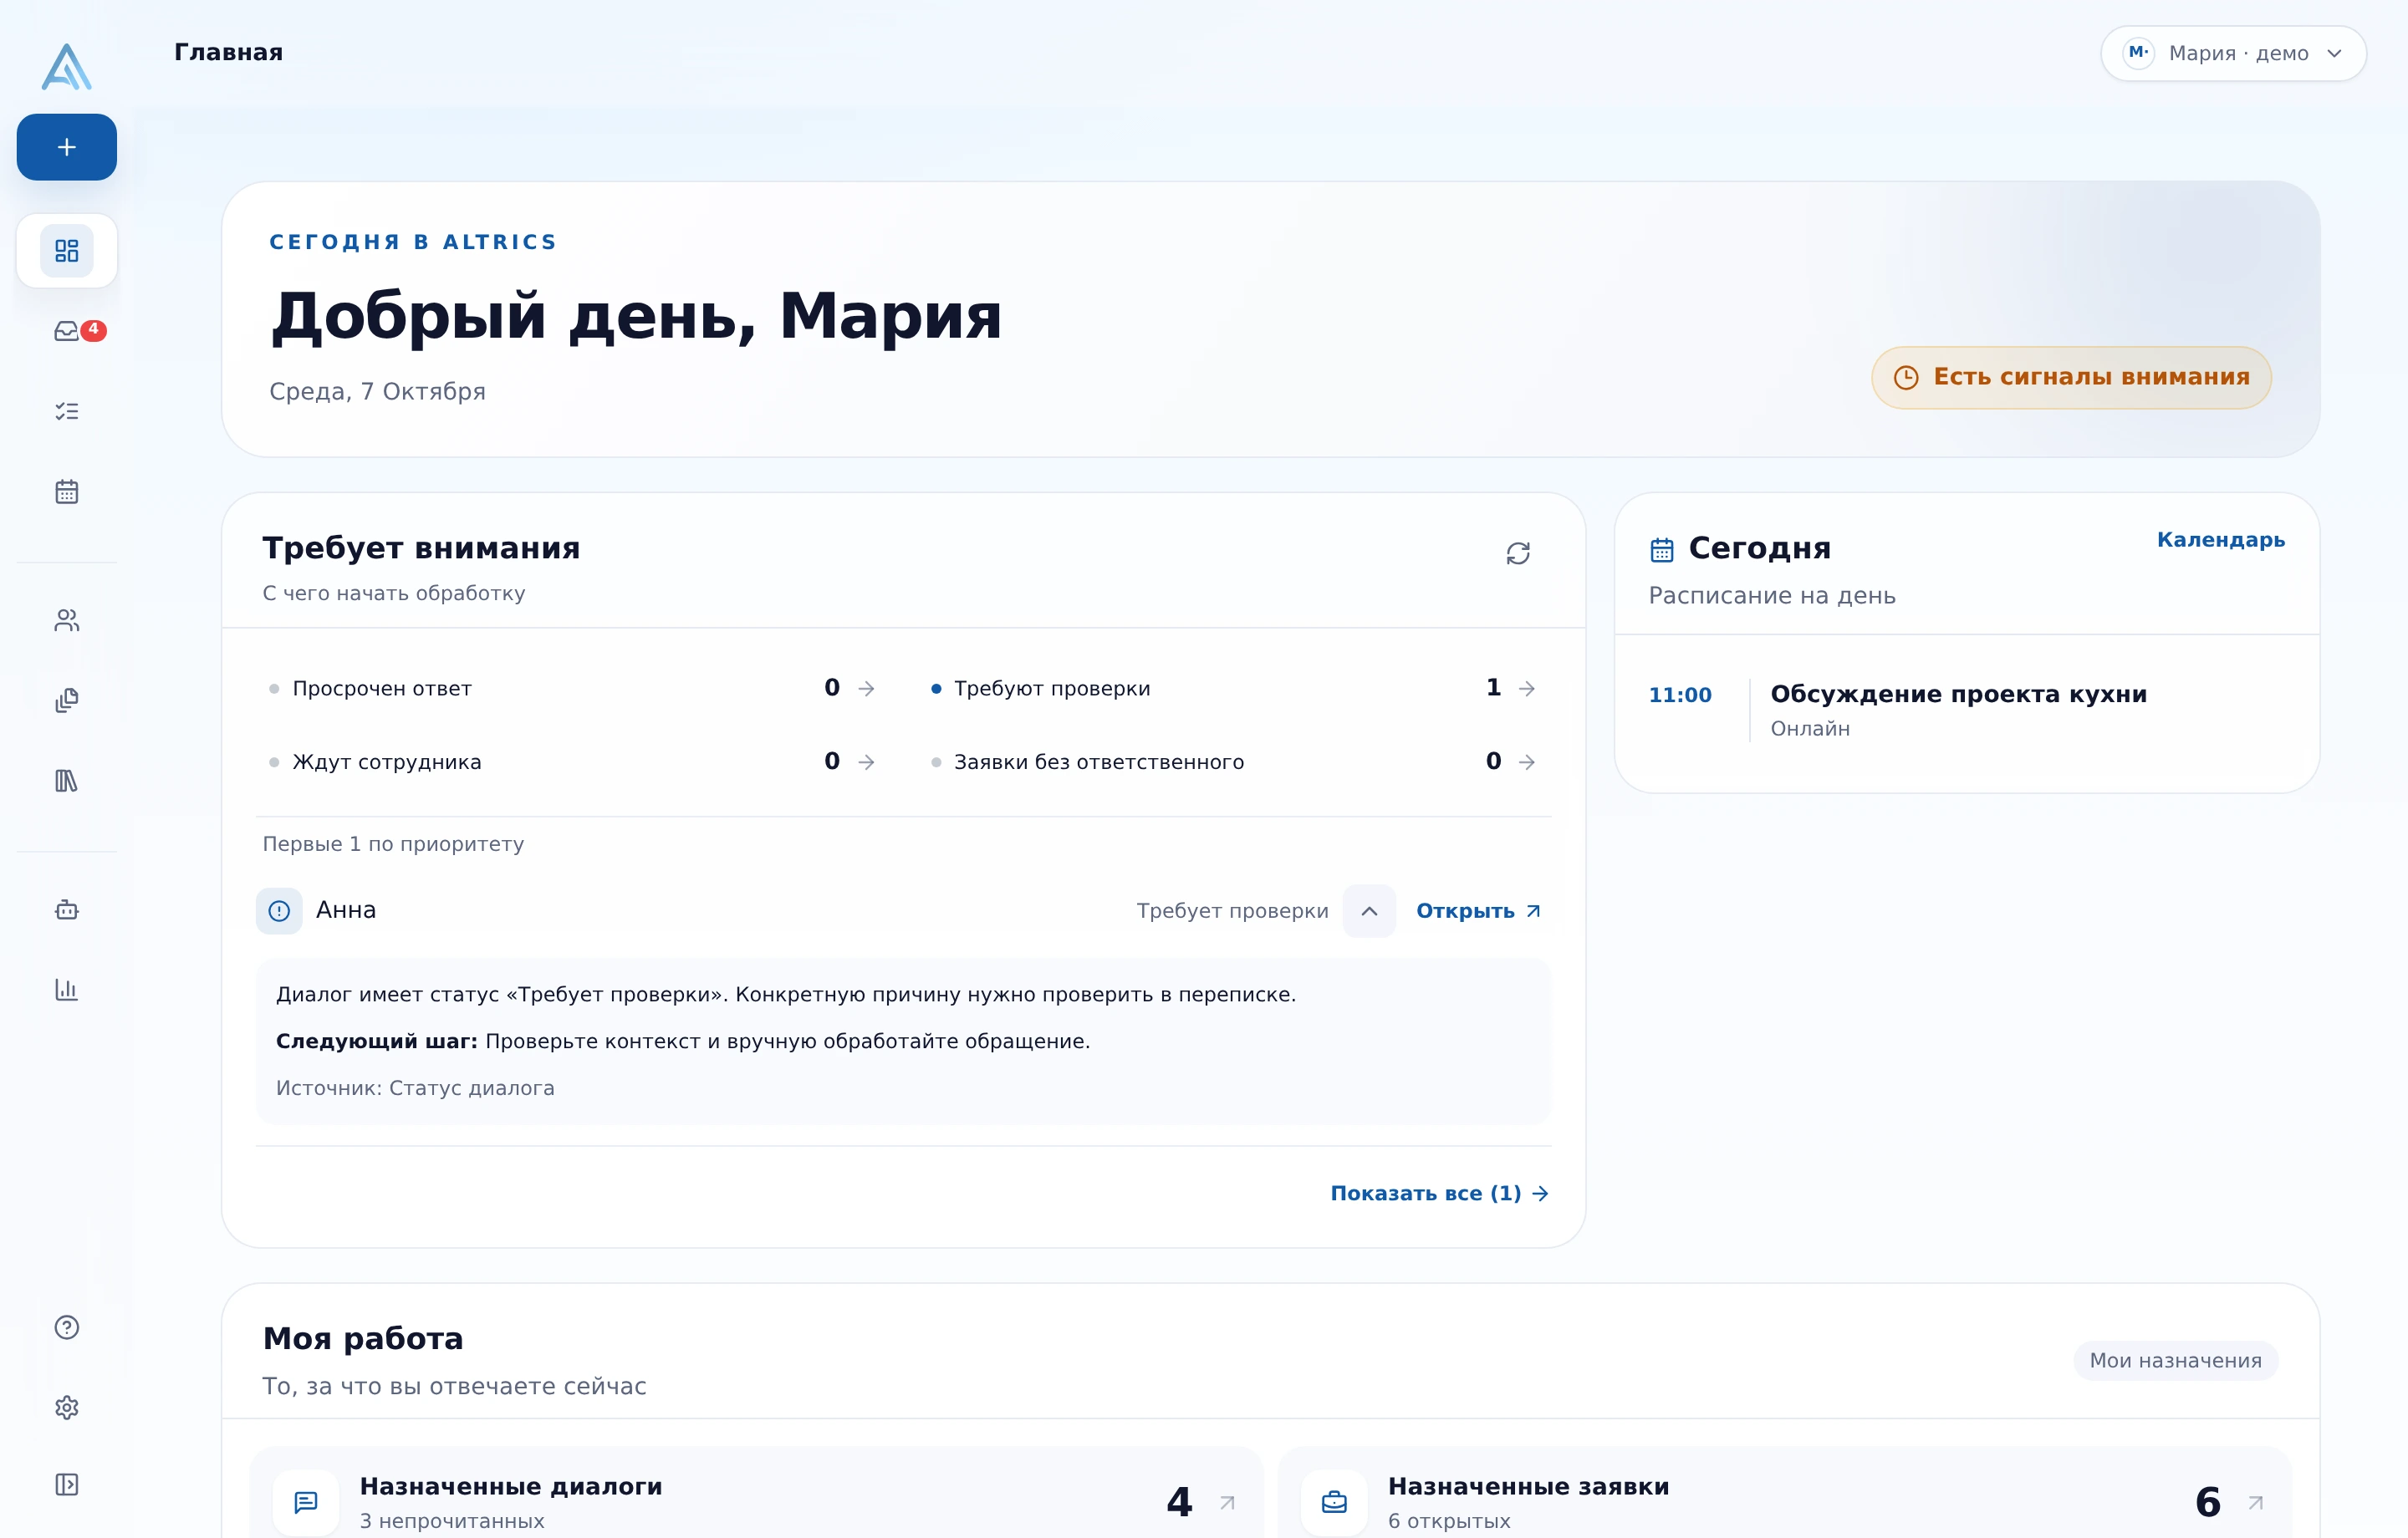The height and width of the screenshot is (1538, 2408).
Task: Click the Показать все (1) link
Action: (x=1439, y=1193)
